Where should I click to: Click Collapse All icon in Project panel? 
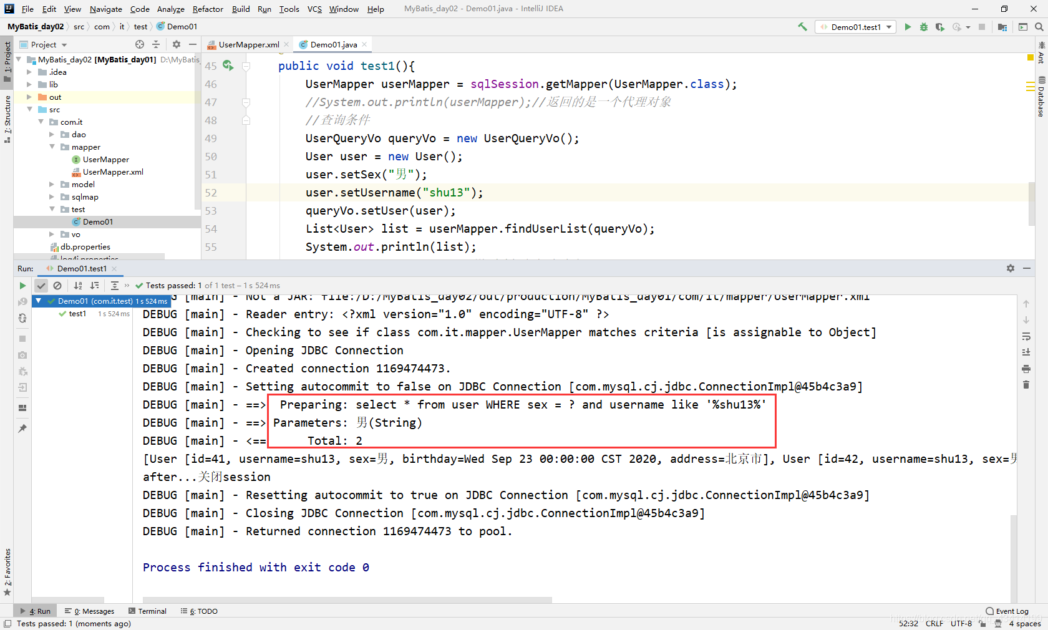[x=156, y=44]
